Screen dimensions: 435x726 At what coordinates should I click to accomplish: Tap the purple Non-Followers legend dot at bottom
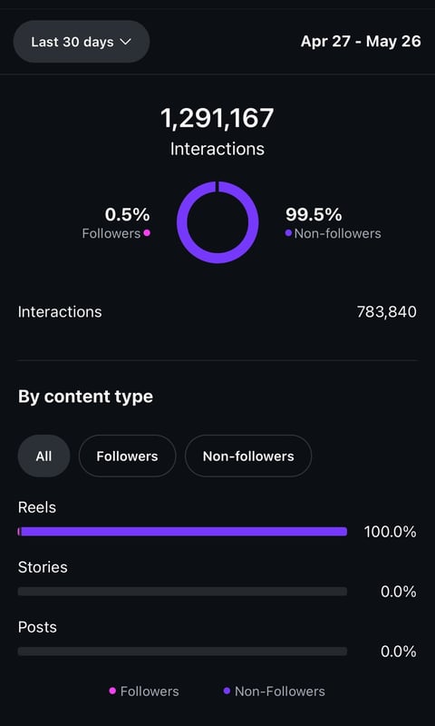click(x=227, y=692)
